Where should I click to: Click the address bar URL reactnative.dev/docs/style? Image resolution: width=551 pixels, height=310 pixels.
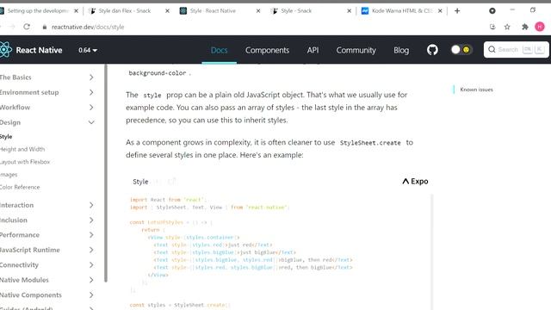[x=88, y=27]
